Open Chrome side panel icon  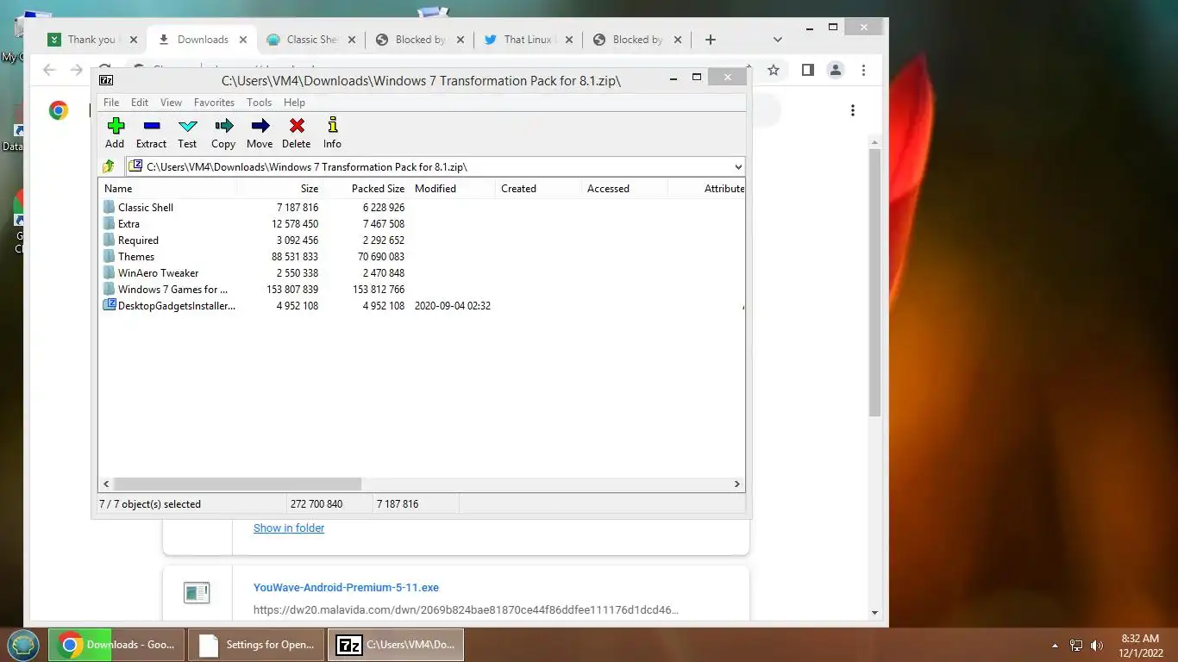[807, 70]
